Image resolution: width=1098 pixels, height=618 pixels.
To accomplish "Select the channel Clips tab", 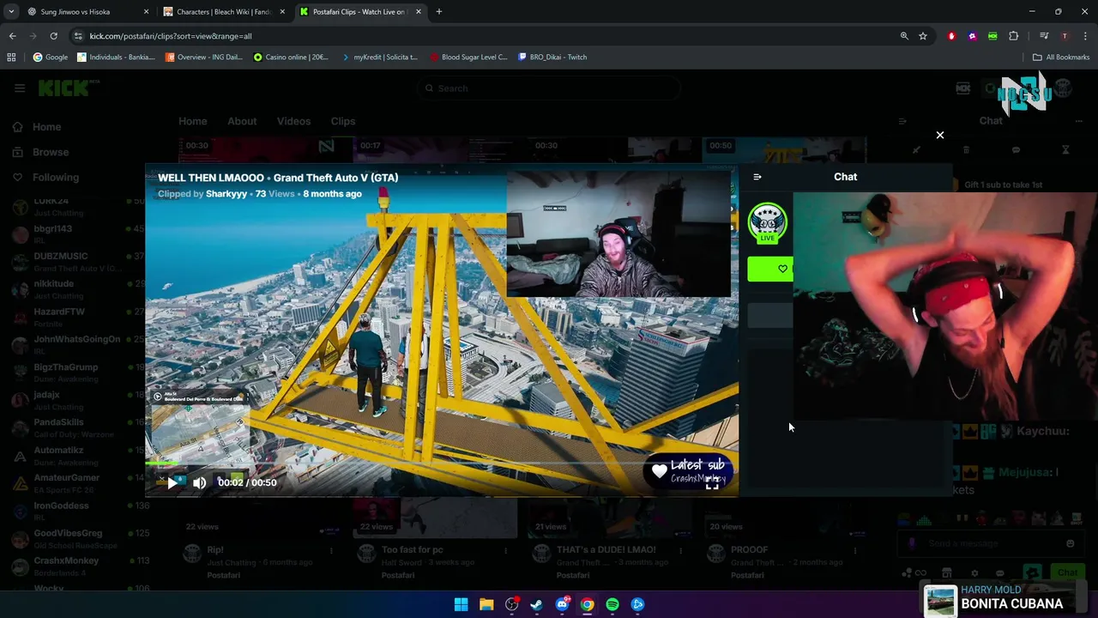I will click(x=343, y=121).
